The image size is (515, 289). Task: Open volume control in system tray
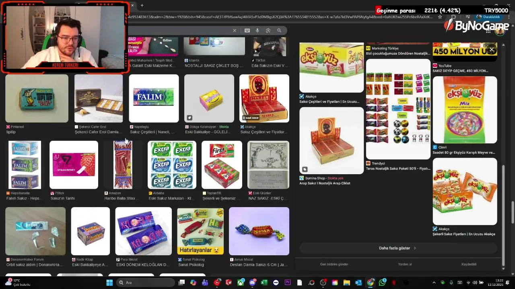[x=475, y=283]
